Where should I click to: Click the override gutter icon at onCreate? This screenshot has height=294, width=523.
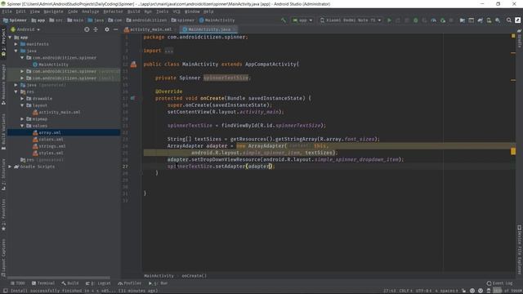point(132,98)
